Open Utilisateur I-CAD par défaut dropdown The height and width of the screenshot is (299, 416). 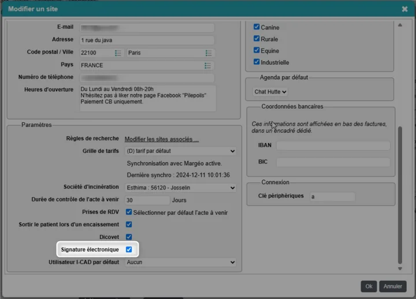point(180,262)
